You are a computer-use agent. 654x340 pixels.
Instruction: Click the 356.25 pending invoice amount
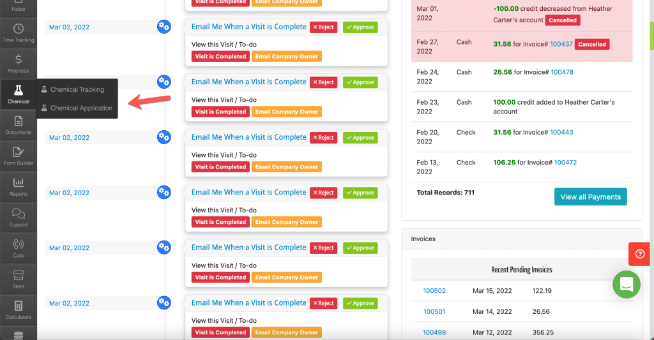[x=543, y=332]
